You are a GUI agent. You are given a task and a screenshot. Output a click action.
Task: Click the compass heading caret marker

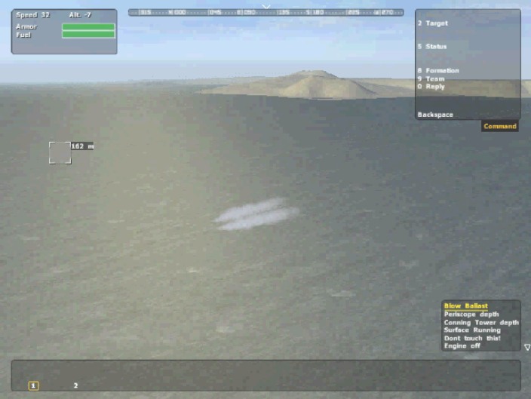coord(265,6)
